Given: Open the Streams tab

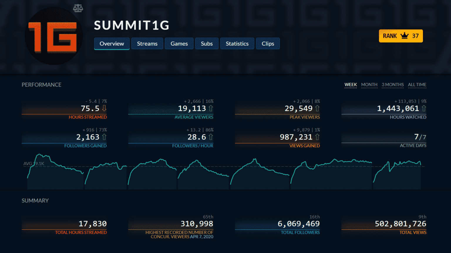Looking at the screenshot, I should click(147, 43).
